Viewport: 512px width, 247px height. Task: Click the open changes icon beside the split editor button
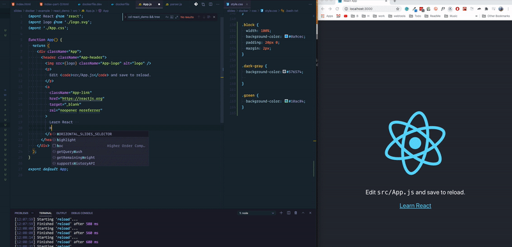click(x=203, y=4)
